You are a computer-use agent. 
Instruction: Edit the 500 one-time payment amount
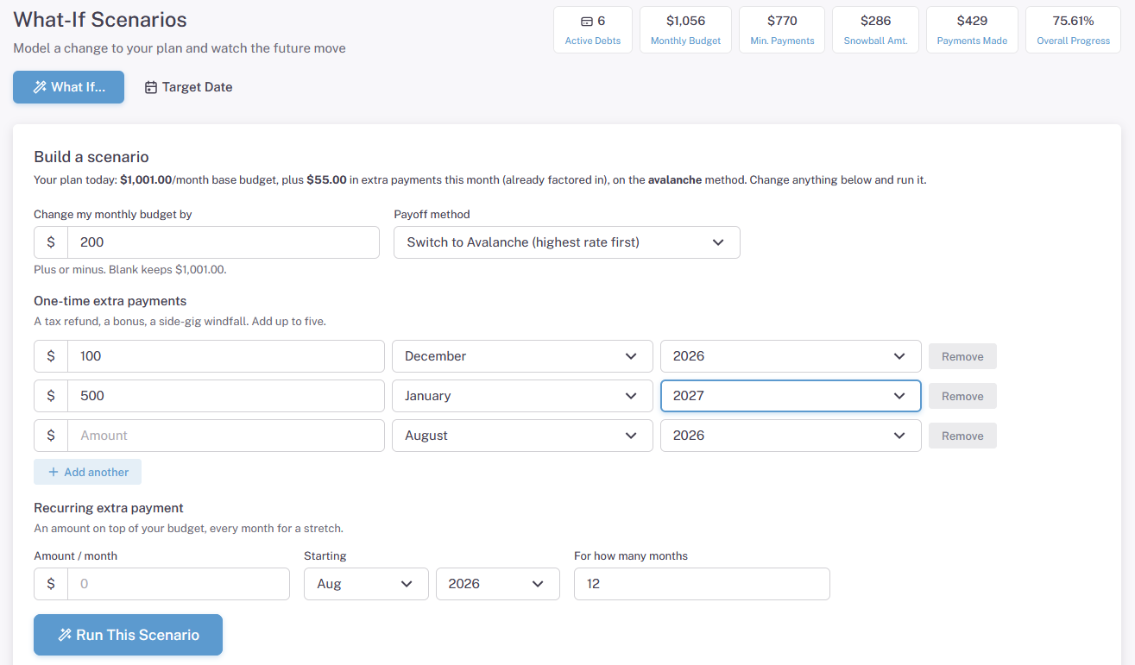click(x=226, y=396)
